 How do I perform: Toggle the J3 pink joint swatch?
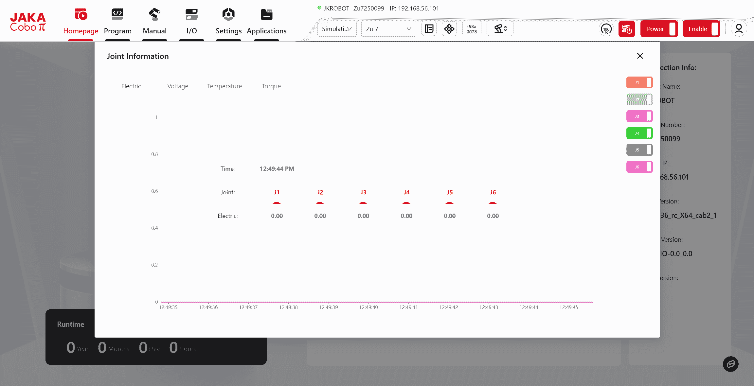coord(639,116)
